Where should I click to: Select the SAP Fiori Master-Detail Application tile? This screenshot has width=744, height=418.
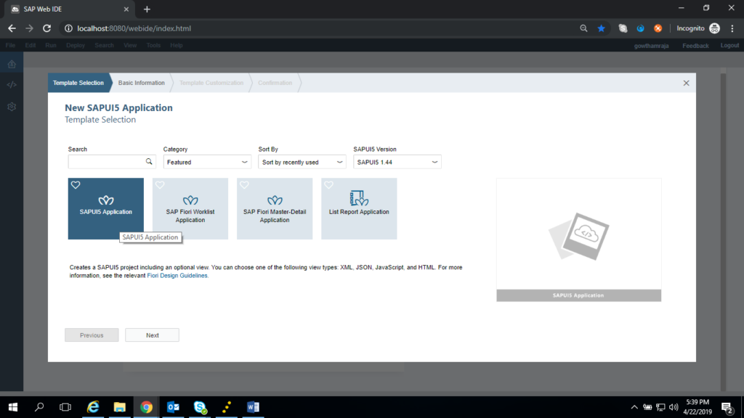[x=275, y=208]
